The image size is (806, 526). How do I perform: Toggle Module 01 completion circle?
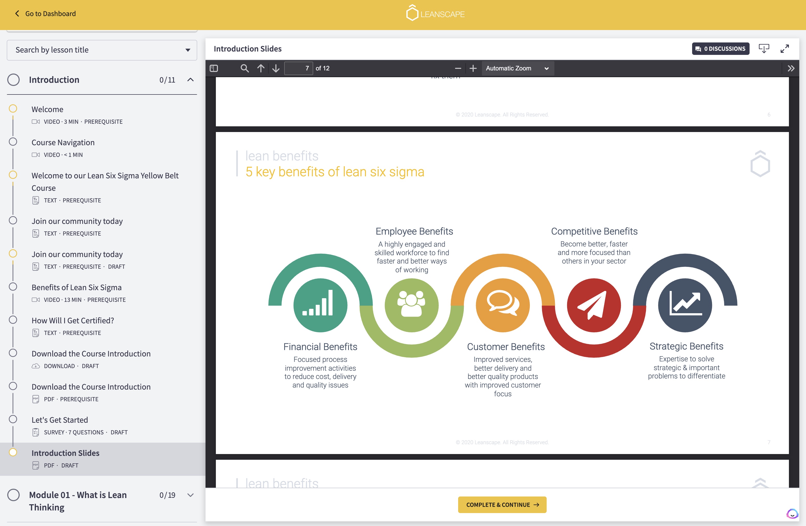point(13,495)
